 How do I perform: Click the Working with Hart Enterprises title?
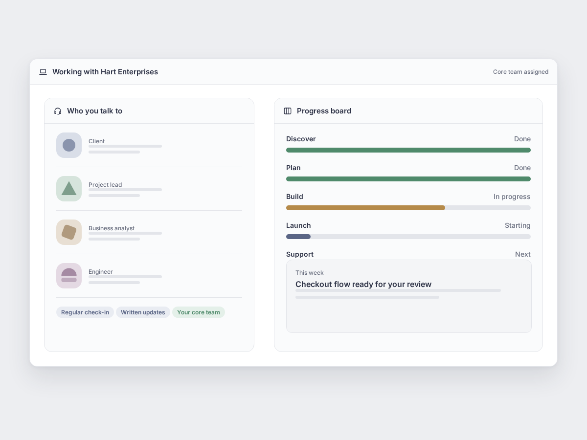[x=105, y=72]
